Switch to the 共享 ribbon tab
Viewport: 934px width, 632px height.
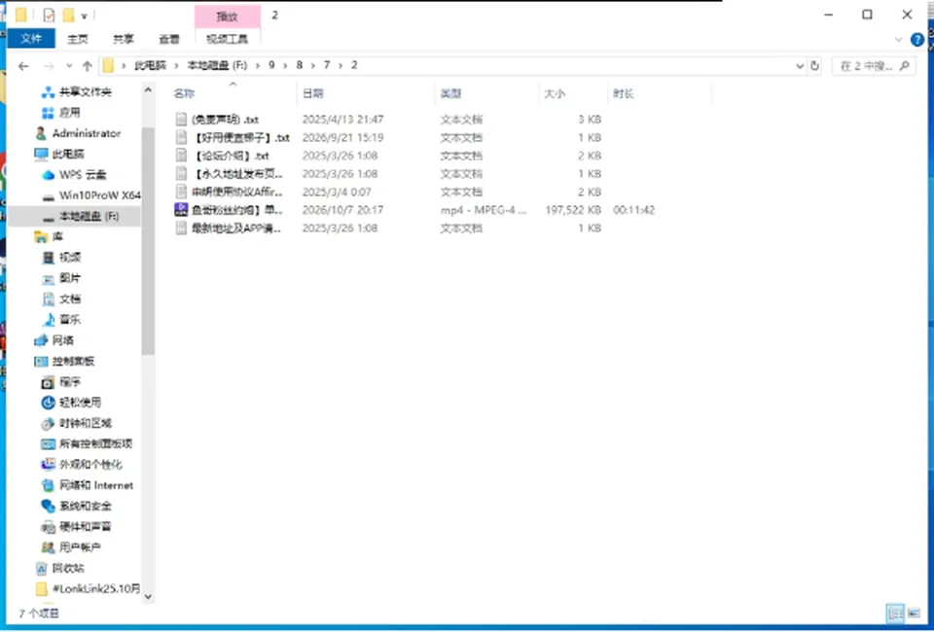124,39
